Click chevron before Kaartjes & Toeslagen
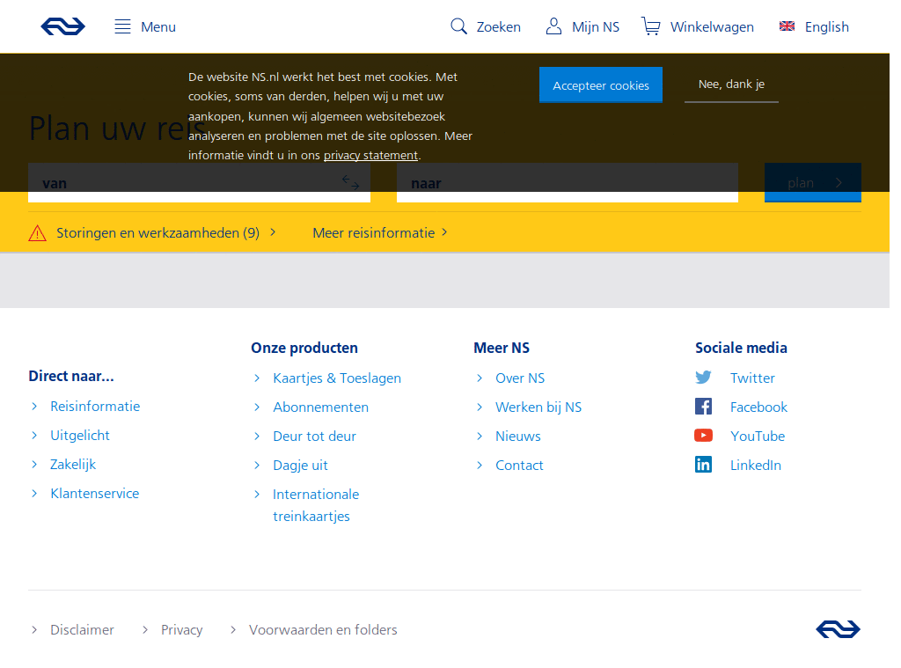This screenshot has height=668, width=901. point(257,378)
